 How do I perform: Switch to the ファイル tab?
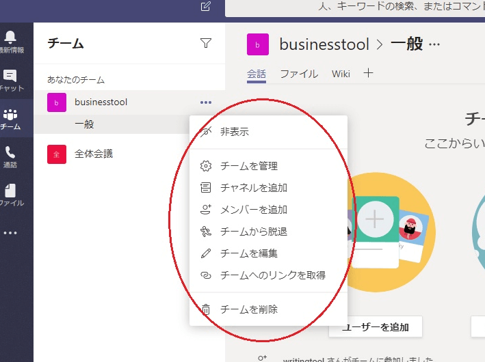pyautogui.click(x=299, y=74)
